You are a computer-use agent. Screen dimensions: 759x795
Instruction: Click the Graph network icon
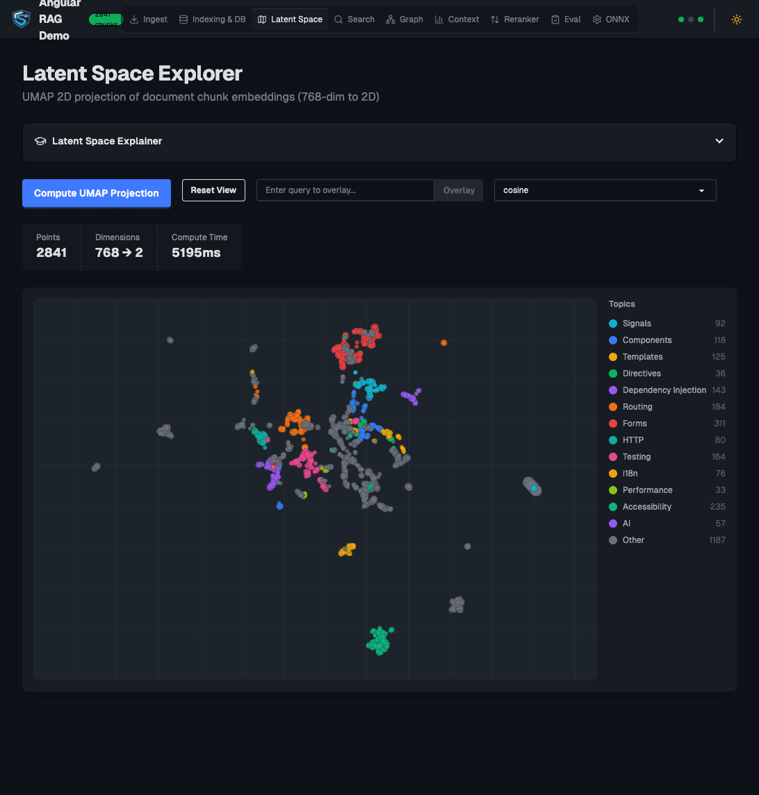click(x=391, y=19)
